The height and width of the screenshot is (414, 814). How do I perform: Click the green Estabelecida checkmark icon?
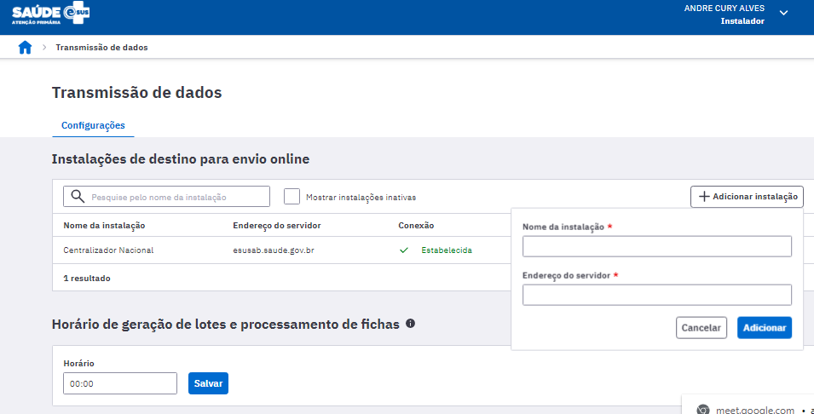pyautogui.click(x=403, y=250)
